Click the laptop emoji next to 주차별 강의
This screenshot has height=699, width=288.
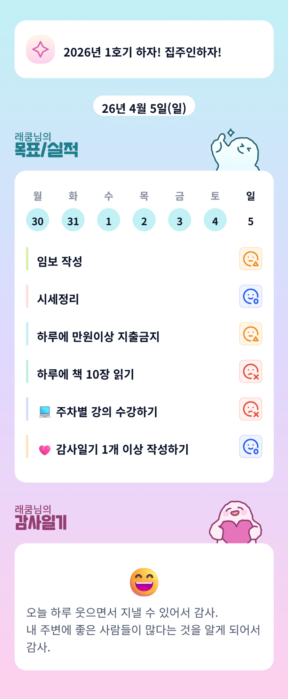point(45,412)
